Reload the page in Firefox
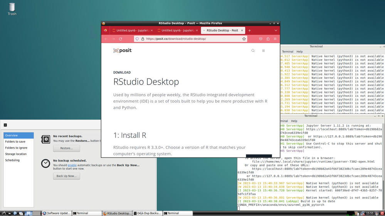Image resolution: width=385 pixels, height=216 pixels. pos(121,39)
